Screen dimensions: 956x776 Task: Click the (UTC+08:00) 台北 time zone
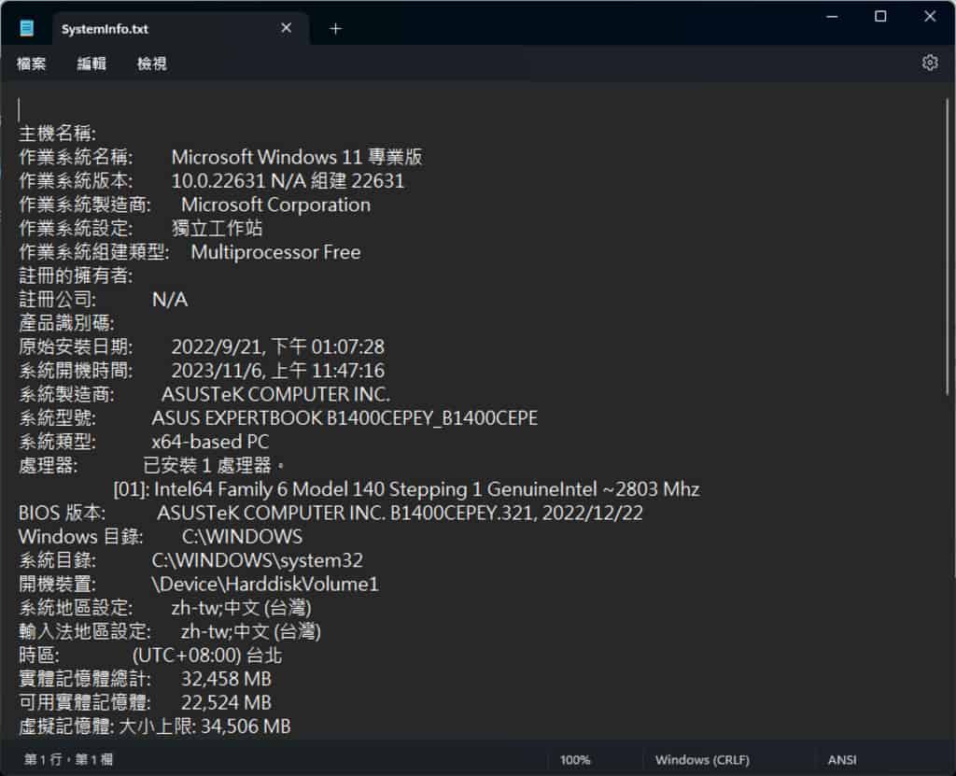(207, 656)
